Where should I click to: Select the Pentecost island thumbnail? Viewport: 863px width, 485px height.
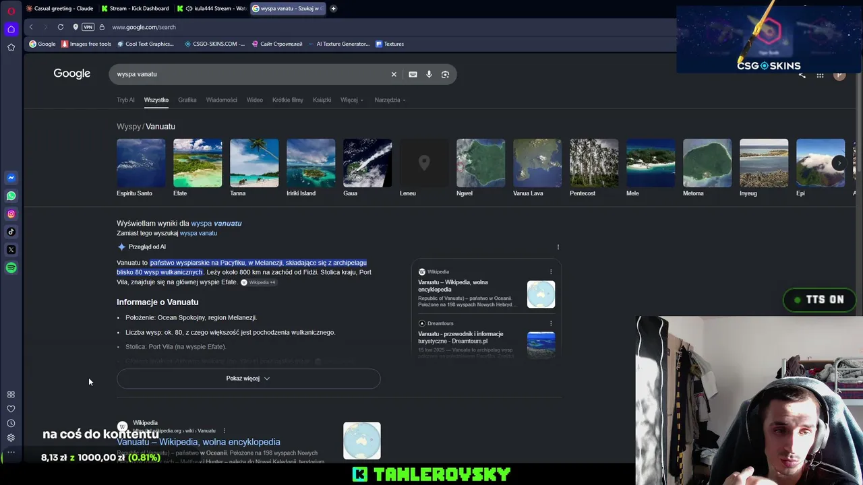[x=594, y=163]
